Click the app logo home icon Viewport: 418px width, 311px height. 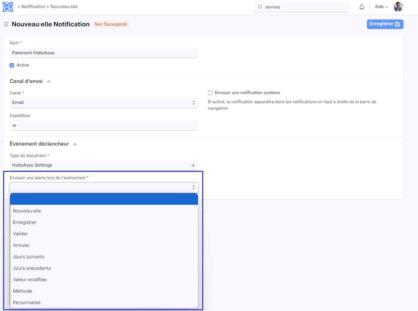[x=8, y=7]
